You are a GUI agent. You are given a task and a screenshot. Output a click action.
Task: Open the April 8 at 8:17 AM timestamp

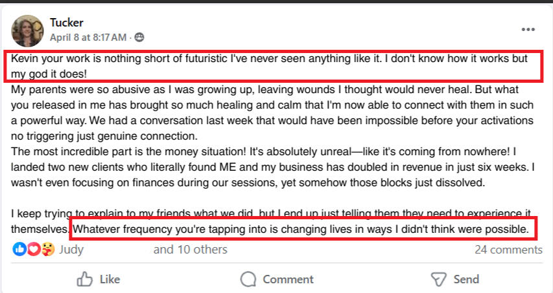click(88, 38)
